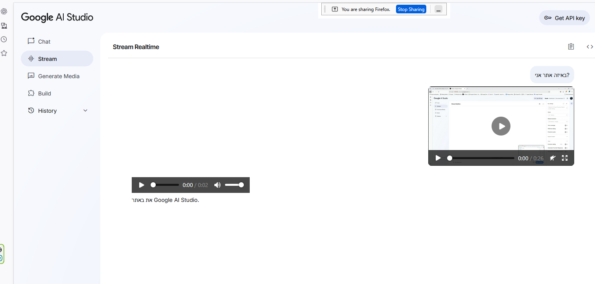Image resolution: width=595 pixels, height=284 pixels.
Task: Click the screen-share icon in sharing bar
Action: click(x=335, y=9)
